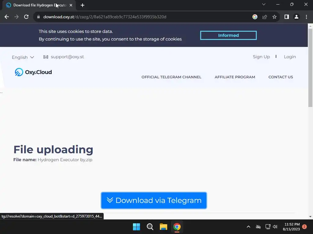313x234 pixels.
Task: Reload the current page
Action: (x=26, y=17)
